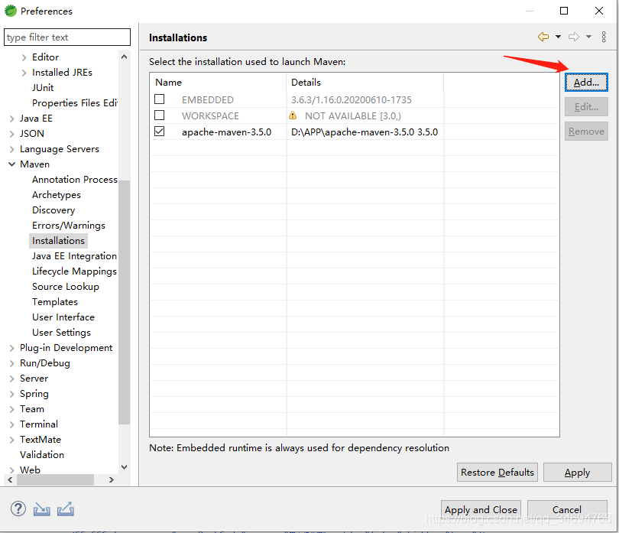This screenshot has height=533, width=619.
Task: Click the Cancel button
Action: pos(567,509)
